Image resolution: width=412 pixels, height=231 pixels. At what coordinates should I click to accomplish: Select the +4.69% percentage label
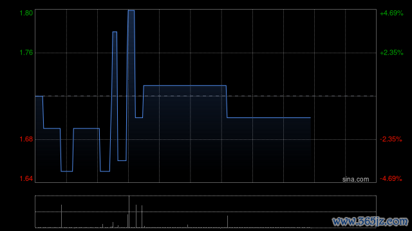(x=391, y=13)
